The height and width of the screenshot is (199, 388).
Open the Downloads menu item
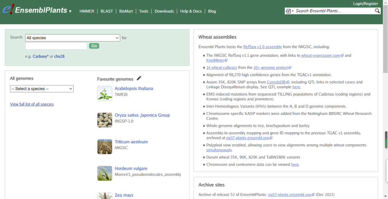pos(164,11)
